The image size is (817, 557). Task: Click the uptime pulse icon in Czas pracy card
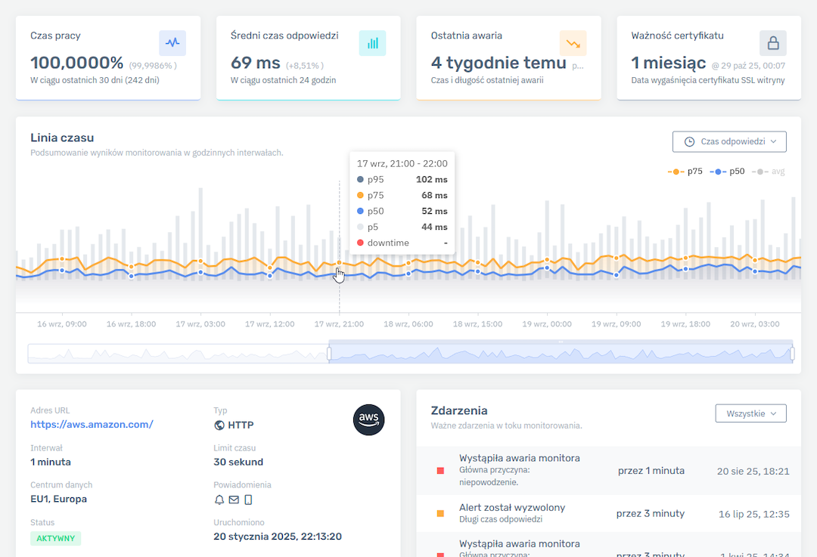pyautogui.click(x=172, y=43)
